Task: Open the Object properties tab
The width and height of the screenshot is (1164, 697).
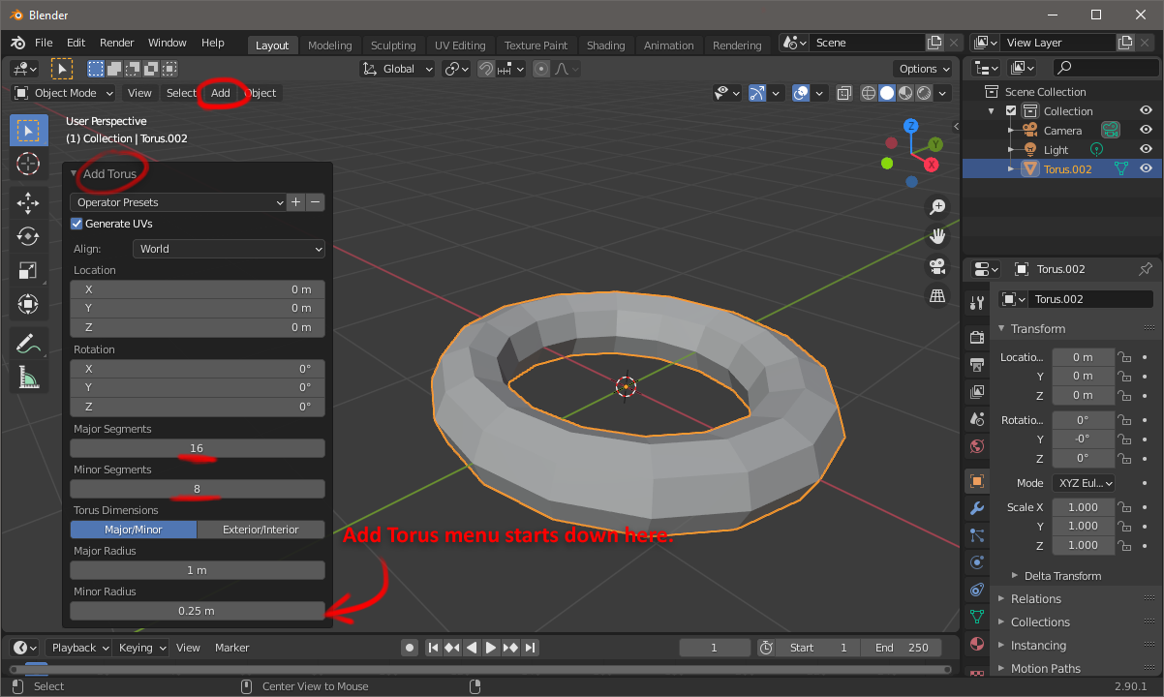Action: [976, 481]
